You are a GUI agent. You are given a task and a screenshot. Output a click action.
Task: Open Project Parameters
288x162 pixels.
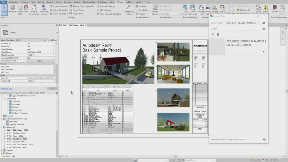[59, 6]
